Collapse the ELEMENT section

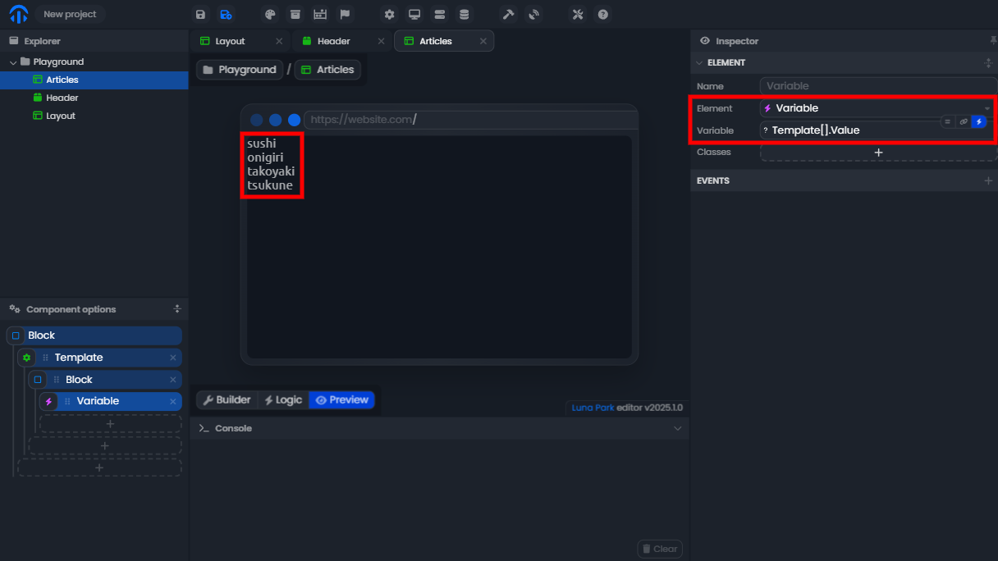click(699, 62)
